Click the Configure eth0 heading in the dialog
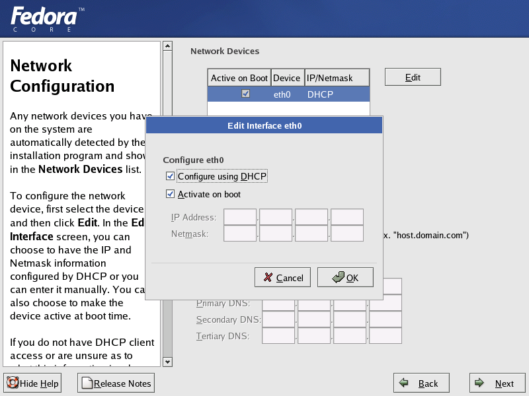The image size is (529, 396). [x=193, y=160]
